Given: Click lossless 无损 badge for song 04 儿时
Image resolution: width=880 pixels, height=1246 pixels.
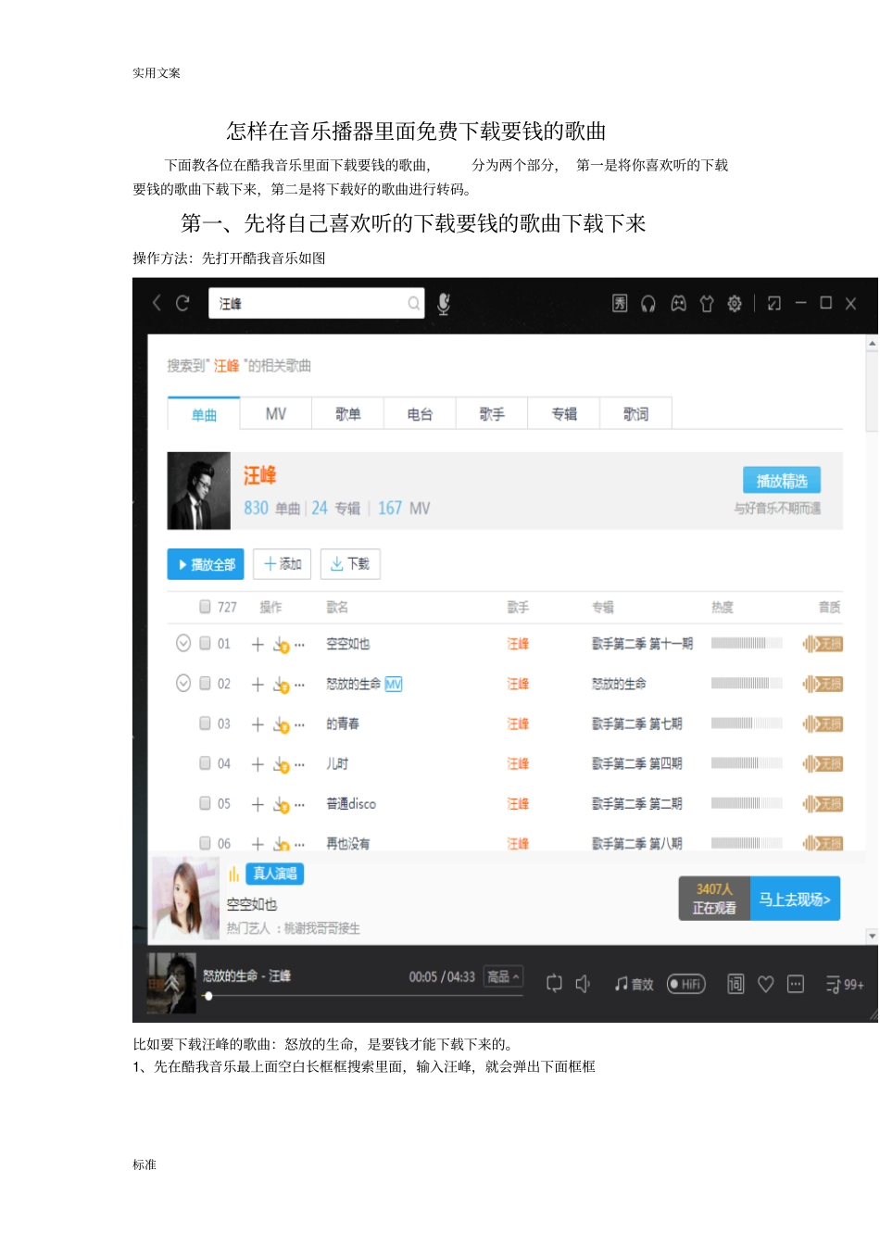Looking at the screenshot, I should pos(823,764).
